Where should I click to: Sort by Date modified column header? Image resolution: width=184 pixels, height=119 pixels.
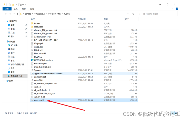[x=82, y=19]
